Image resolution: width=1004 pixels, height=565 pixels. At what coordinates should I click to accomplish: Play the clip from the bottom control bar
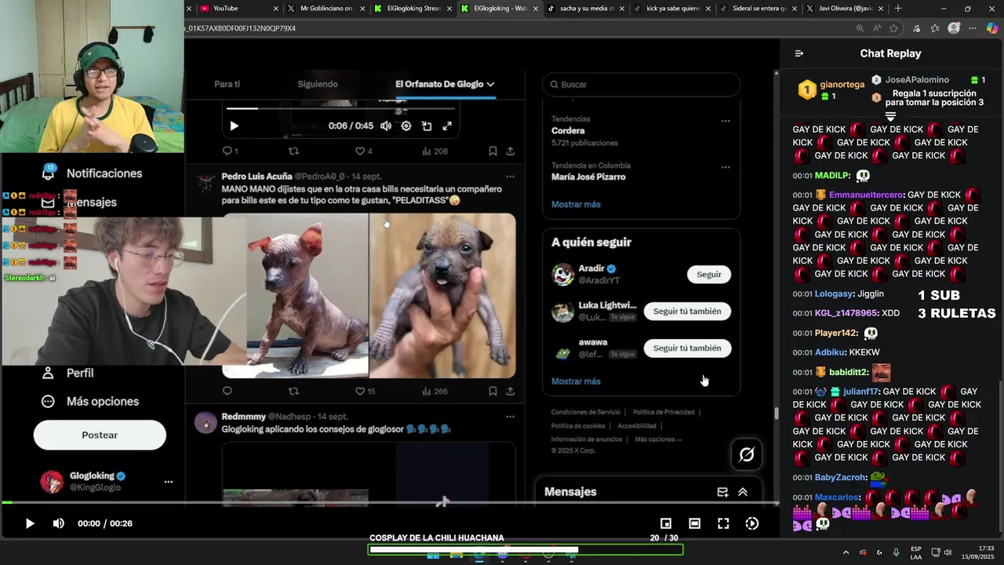click(30, 523)
